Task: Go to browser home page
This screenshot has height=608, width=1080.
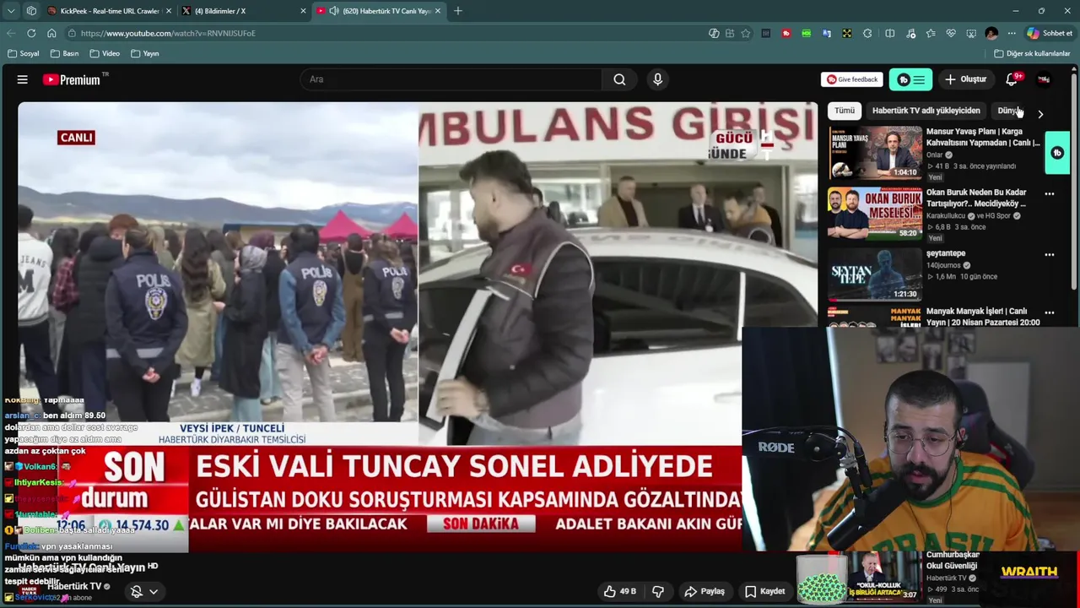Action: 51,33
